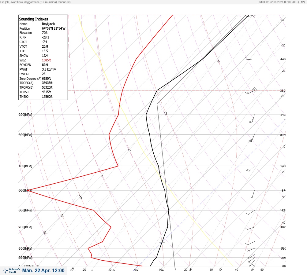Click the TTOT value '13.5'
Viewport: 307px width, 275px height.
coord(45,51)
